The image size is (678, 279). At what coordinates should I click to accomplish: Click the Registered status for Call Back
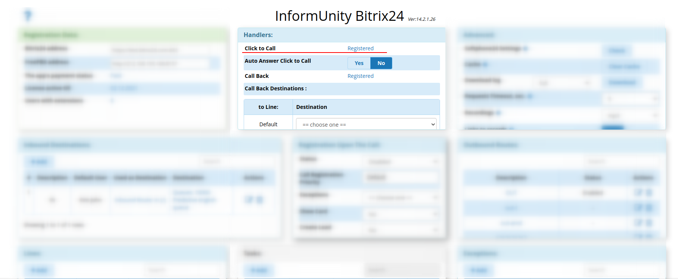[360, 76]
